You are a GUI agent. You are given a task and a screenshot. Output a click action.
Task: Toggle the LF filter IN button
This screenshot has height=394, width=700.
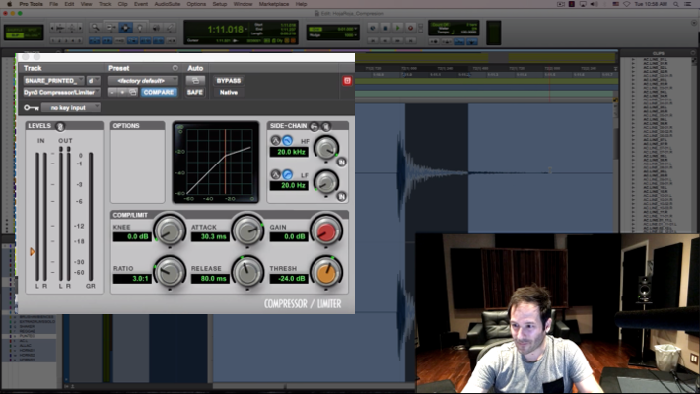pyautogui.click(x=342, y=196)
